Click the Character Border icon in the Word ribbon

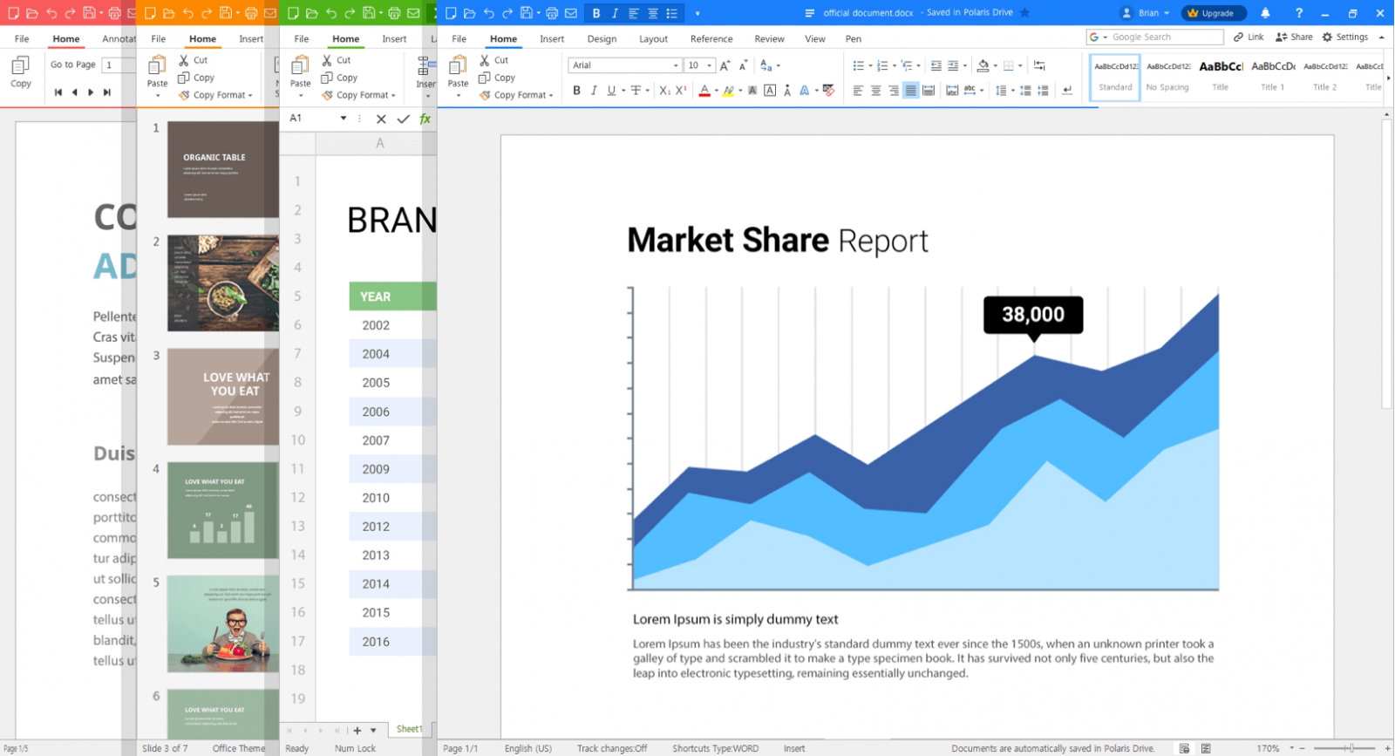click(770, 91)
